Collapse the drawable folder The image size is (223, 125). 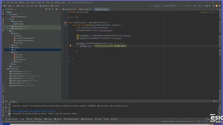10,33
